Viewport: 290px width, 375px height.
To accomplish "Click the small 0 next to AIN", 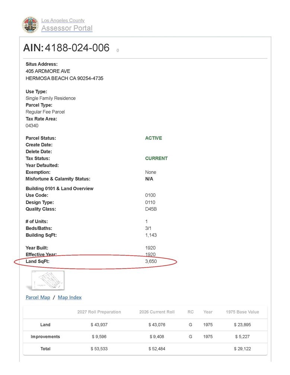I will pyautogui.click(x=118, y=51).
